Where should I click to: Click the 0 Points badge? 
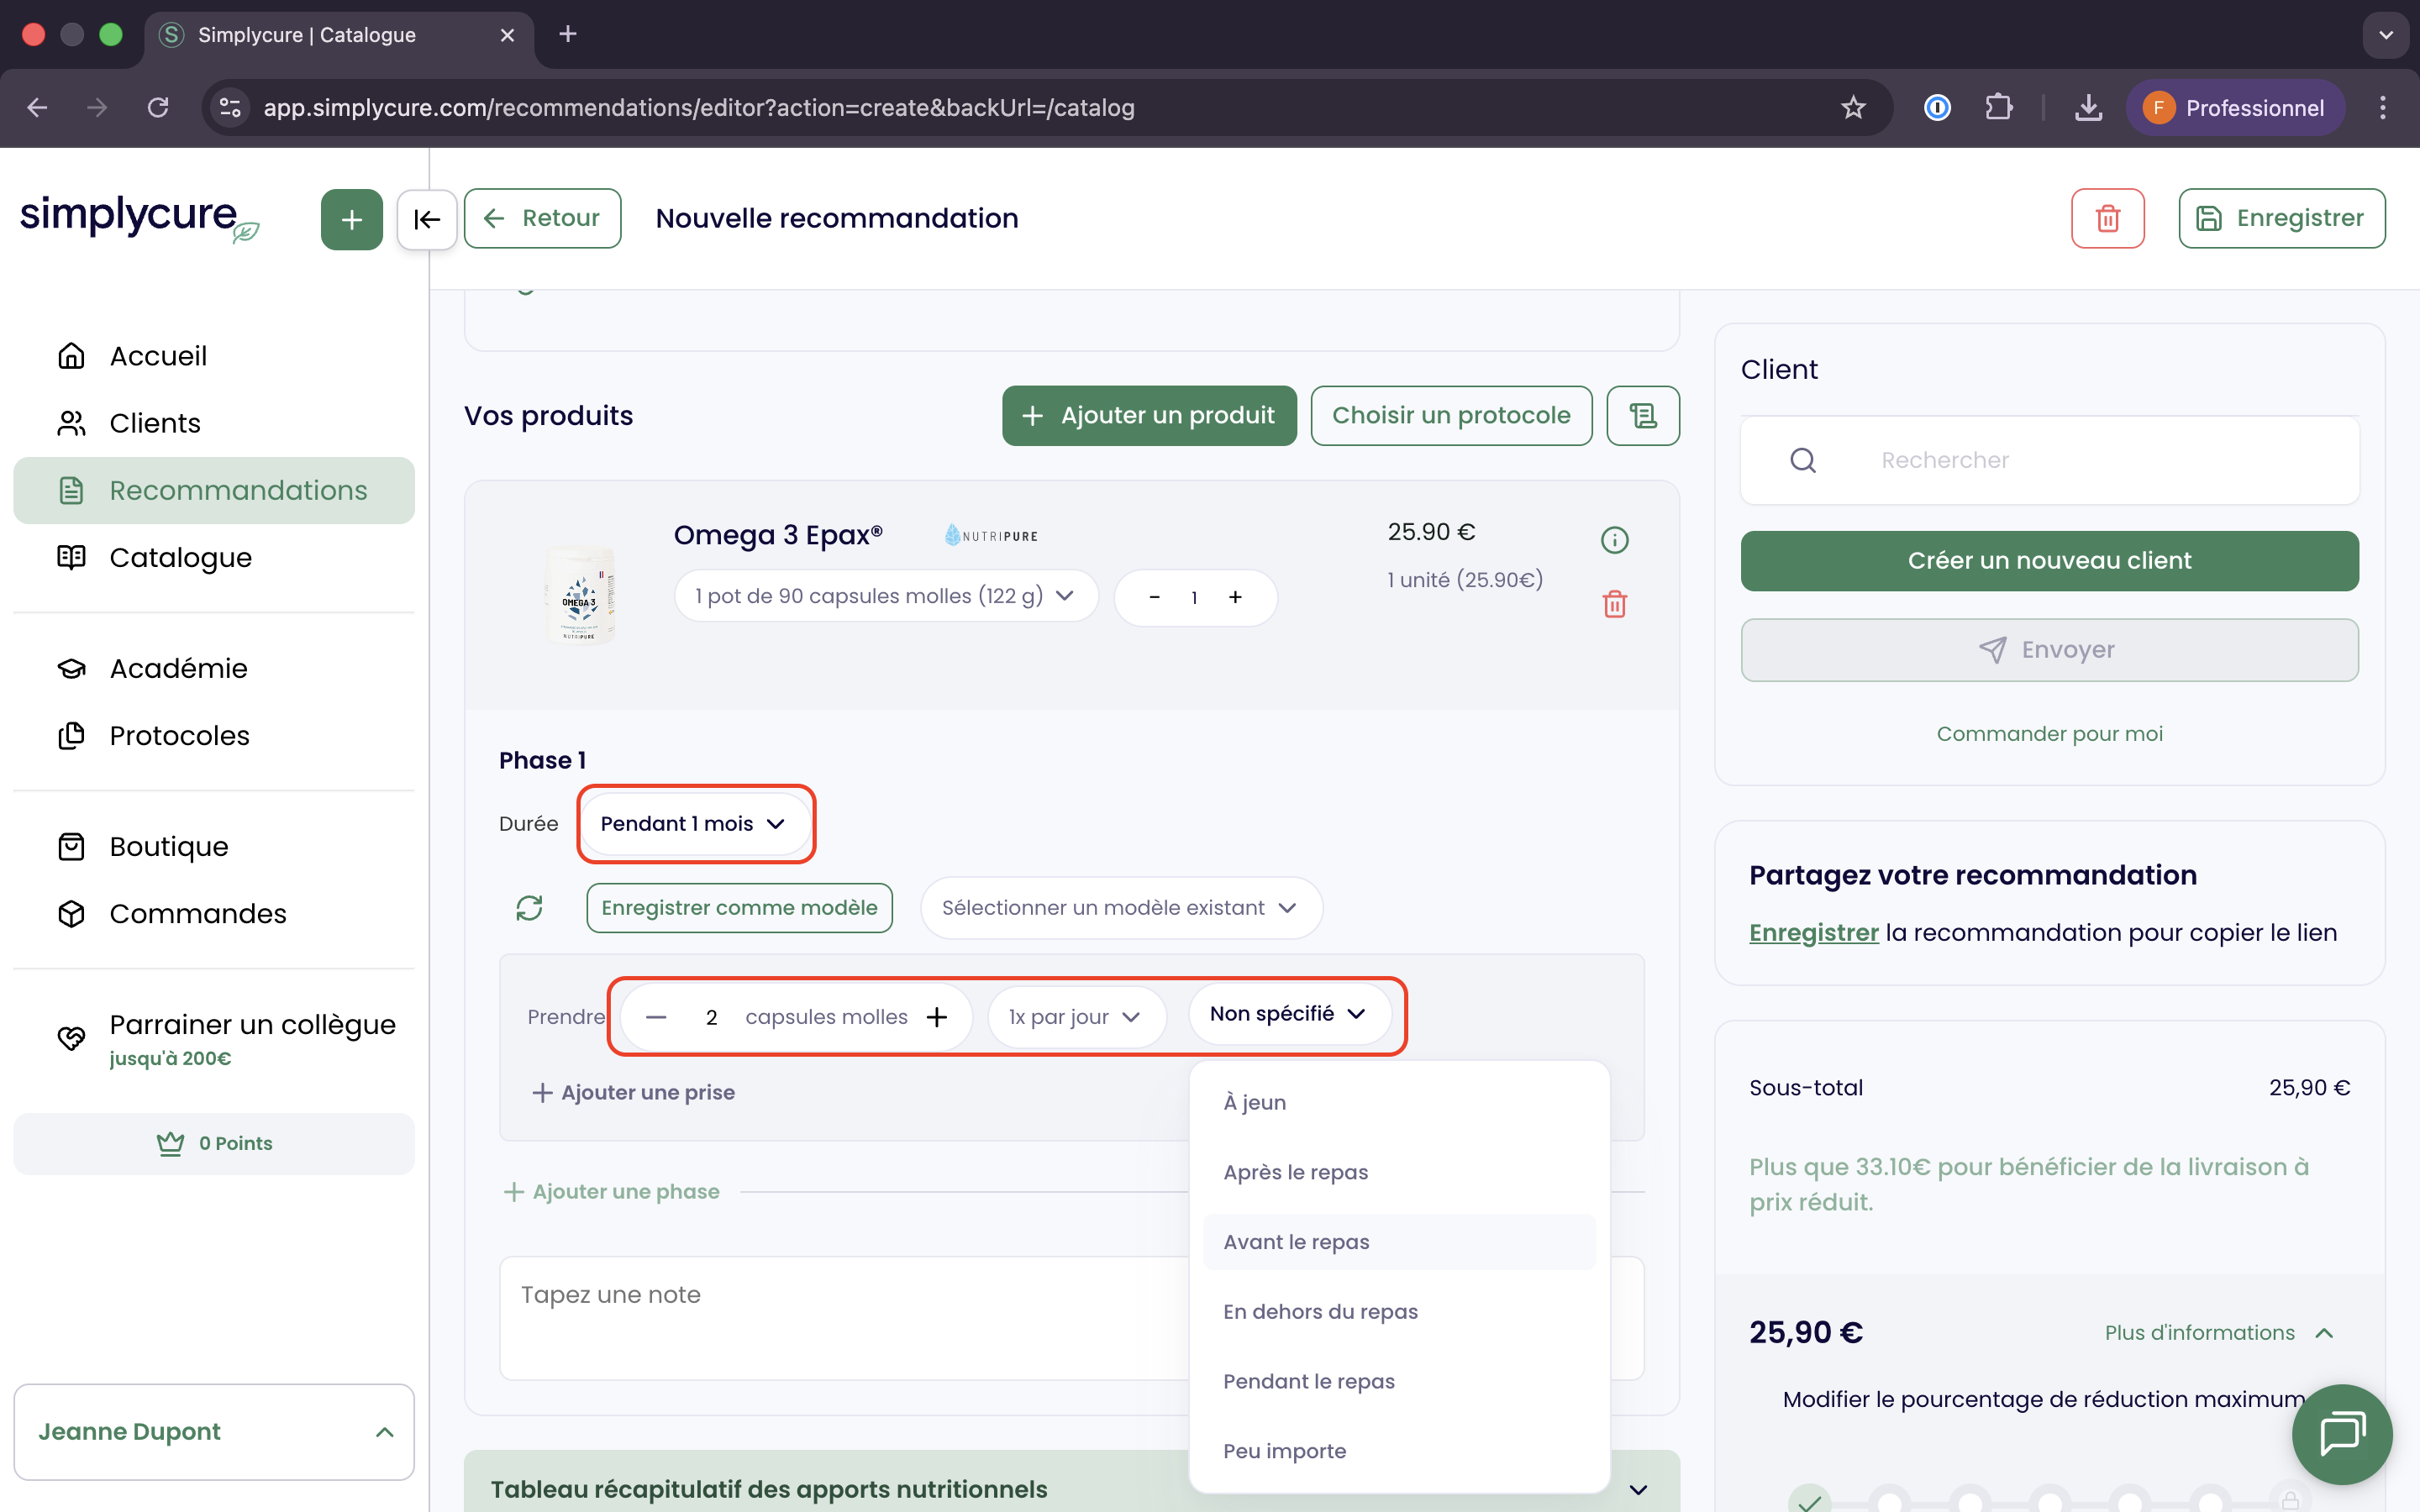[x=214, y=1143]
